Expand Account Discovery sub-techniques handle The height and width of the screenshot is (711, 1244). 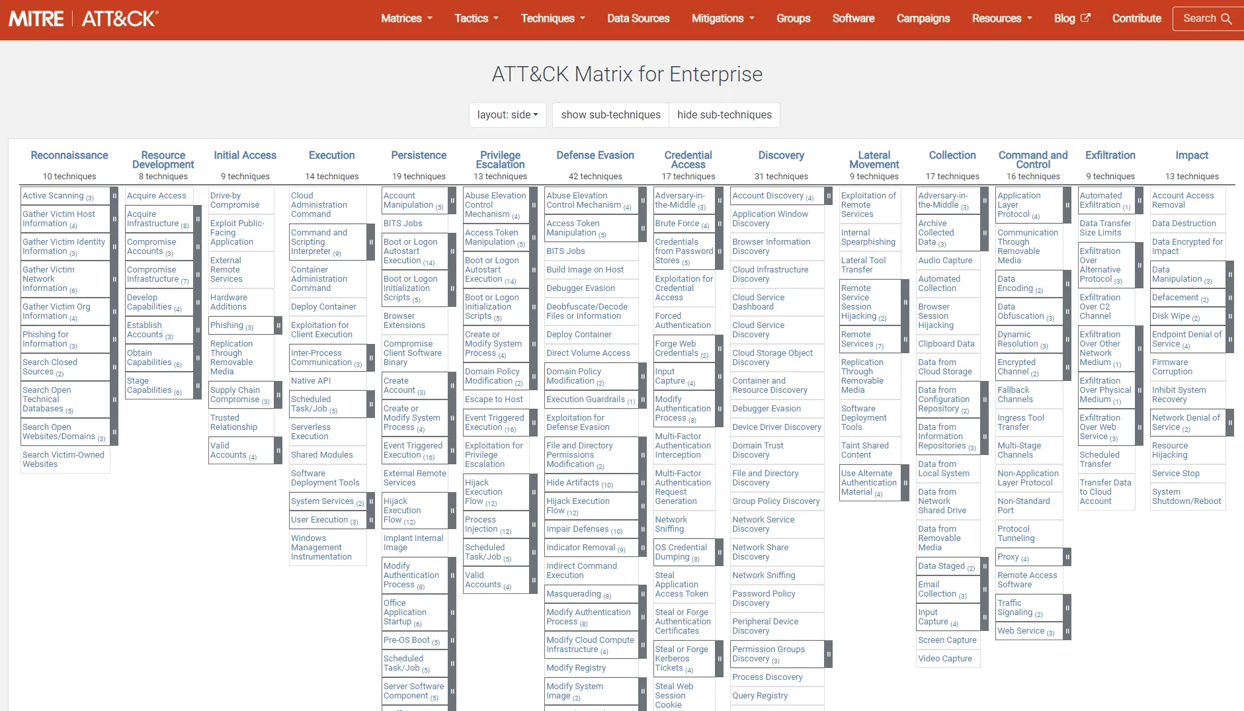pyautogui.click(x=828, y=196)
